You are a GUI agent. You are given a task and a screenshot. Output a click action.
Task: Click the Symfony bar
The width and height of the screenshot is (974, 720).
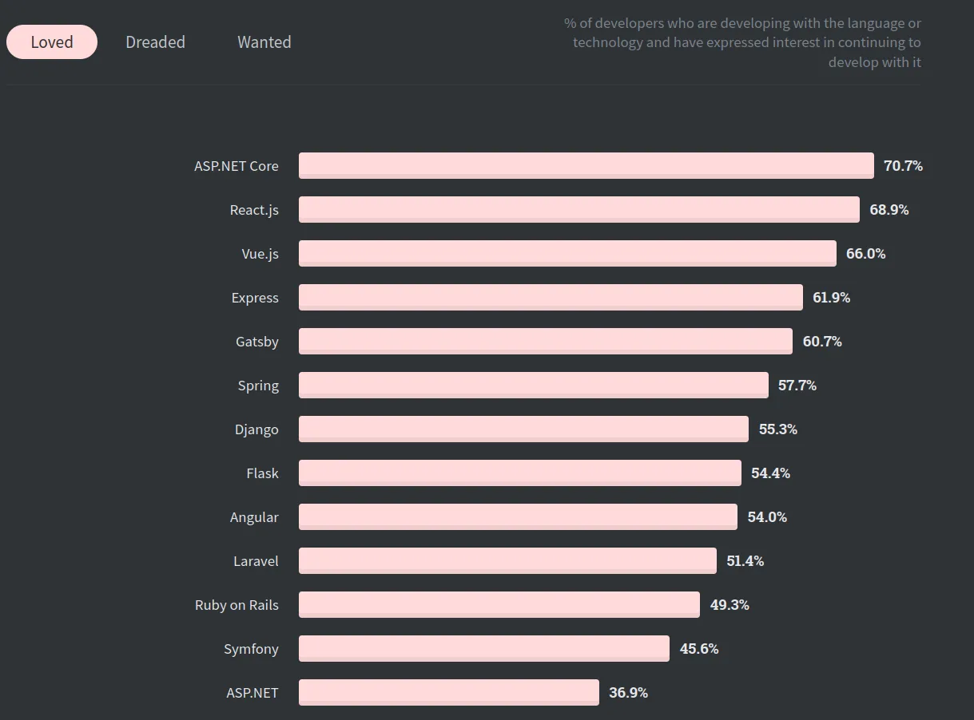[483, 648]
